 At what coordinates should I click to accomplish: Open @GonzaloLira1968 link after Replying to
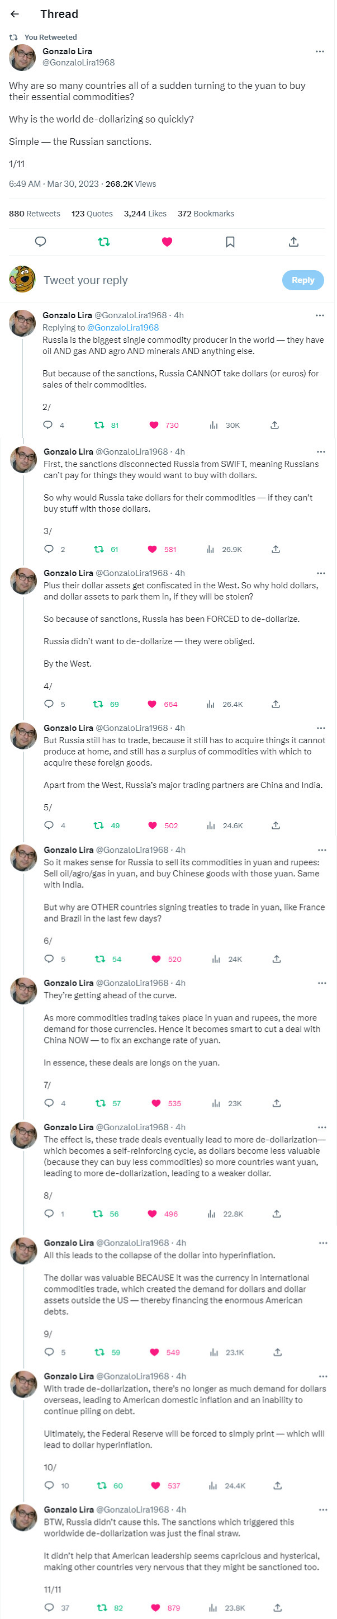tap(123, 328)
